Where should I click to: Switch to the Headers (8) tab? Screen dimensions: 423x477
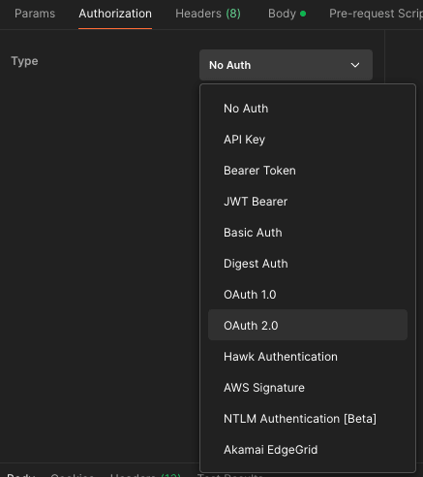pyautogui.click(x=208, y=14)
